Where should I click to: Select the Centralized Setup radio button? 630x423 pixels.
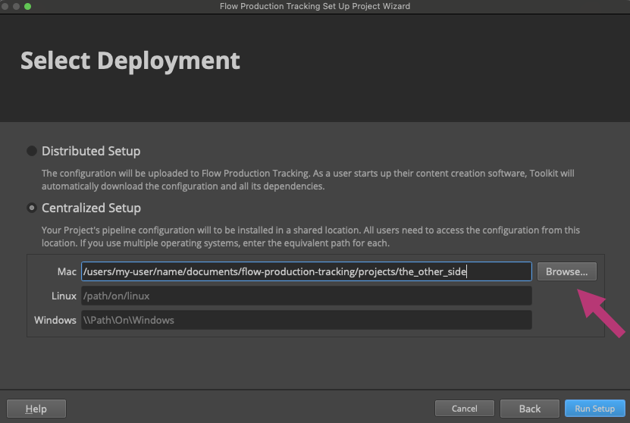[x=32, y=208]
